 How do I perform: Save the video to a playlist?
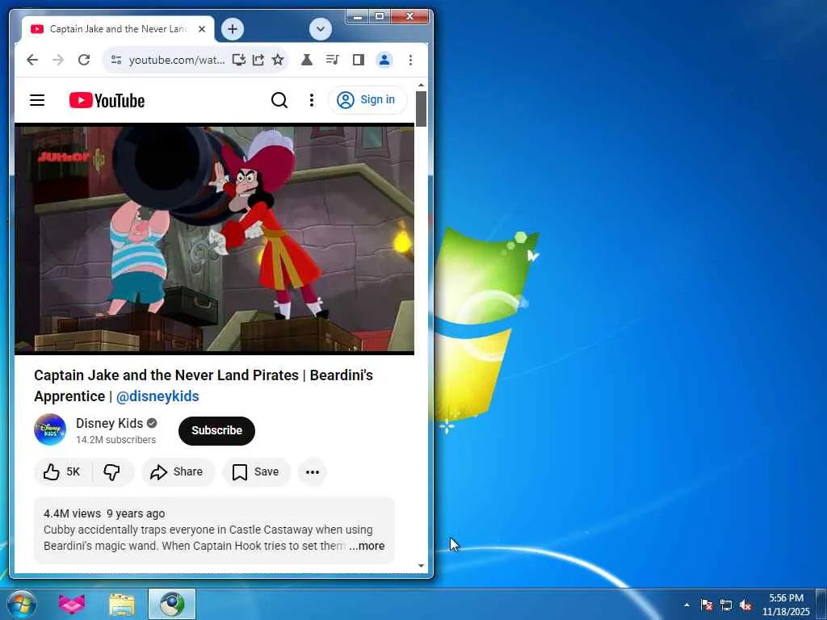click(x=256, y=471)
